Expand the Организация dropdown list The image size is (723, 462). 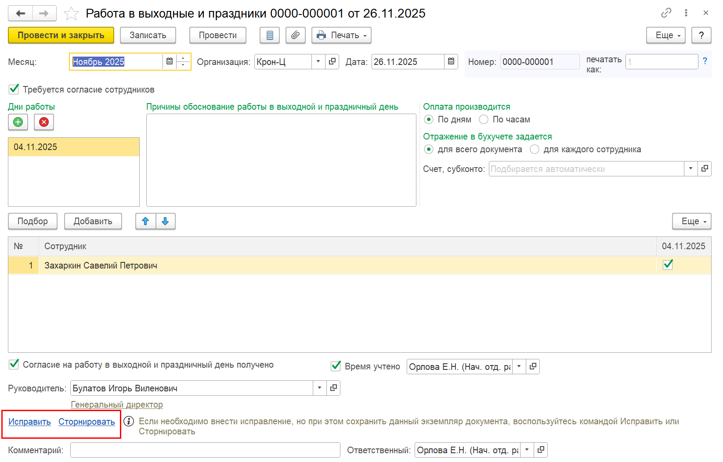tap(318, 61)
